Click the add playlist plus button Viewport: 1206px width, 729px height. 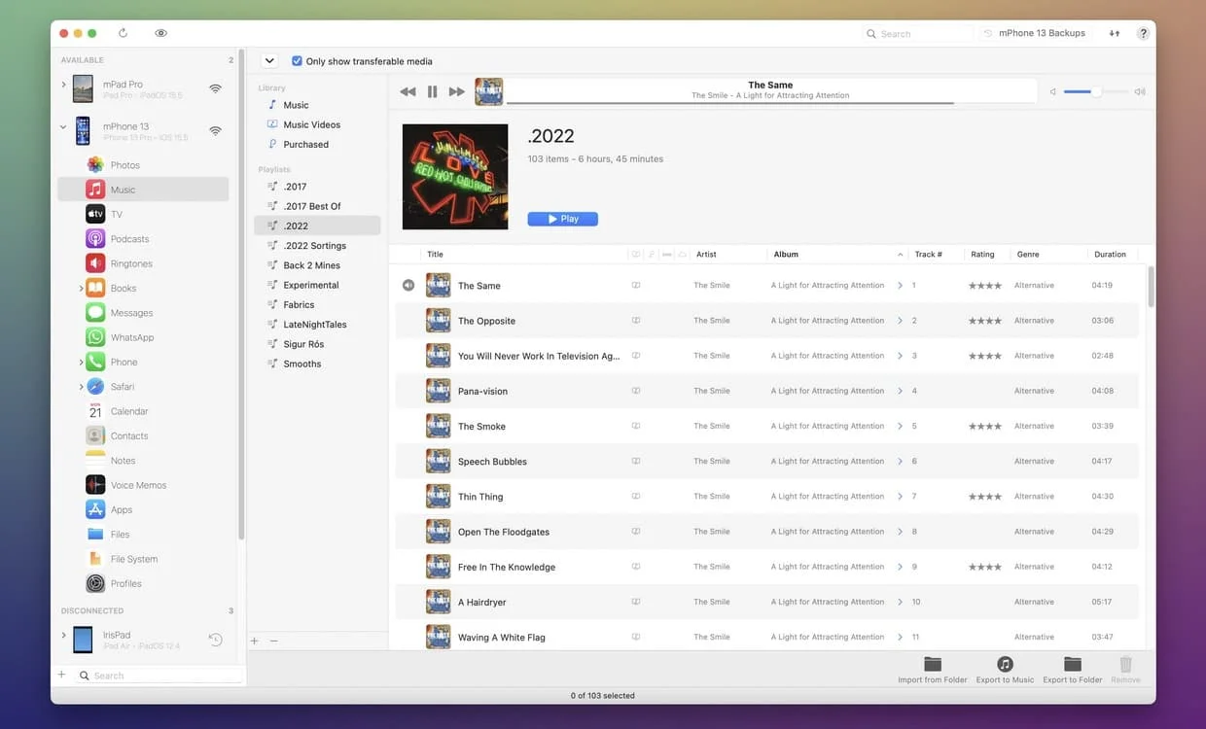point(255,641)
